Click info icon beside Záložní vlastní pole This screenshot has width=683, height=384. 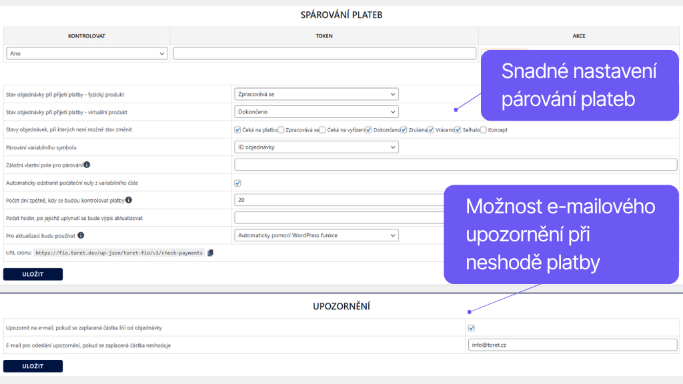(87, 165)
